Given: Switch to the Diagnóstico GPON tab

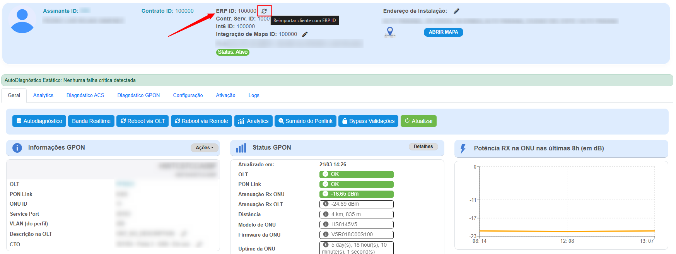Looking at the screenshot, I should [x=138, y=95].
